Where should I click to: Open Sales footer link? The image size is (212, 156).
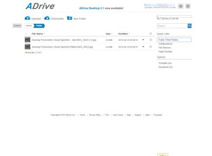tap(147, 115)
